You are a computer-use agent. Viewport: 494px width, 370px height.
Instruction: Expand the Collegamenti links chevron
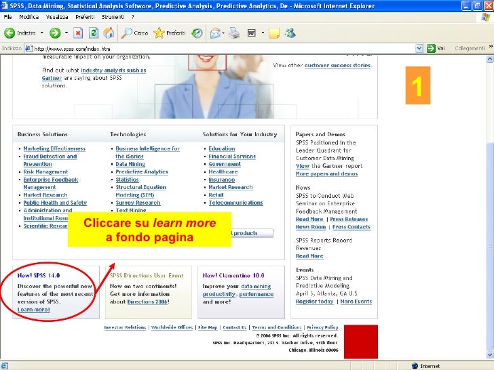491,47
